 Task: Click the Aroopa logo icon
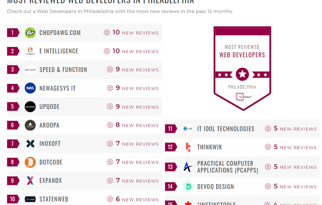30,125
